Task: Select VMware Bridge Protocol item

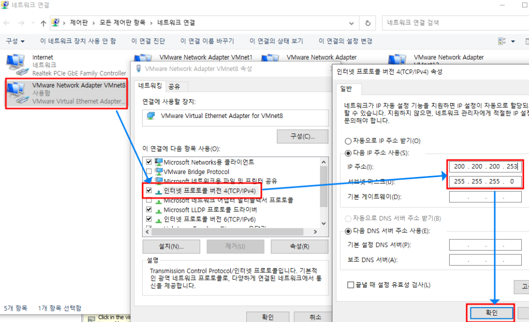Action: coord(197,172)
